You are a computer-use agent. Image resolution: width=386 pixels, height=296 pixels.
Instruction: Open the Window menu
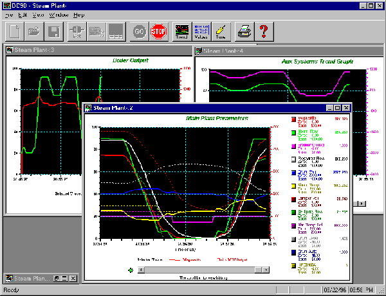click(59, 13)
